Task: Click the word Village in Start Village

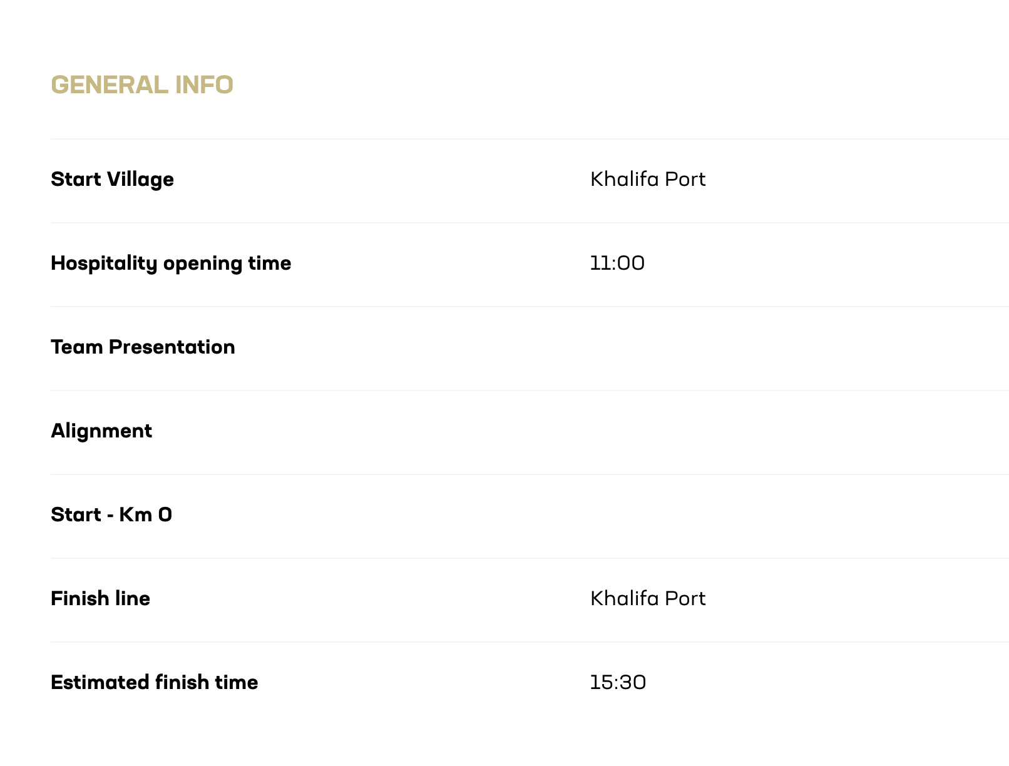Action: click(140, 180)
